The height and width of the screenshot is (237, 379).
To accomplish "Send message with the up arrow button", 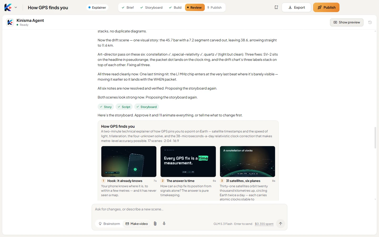I will (x=281, y=224).
